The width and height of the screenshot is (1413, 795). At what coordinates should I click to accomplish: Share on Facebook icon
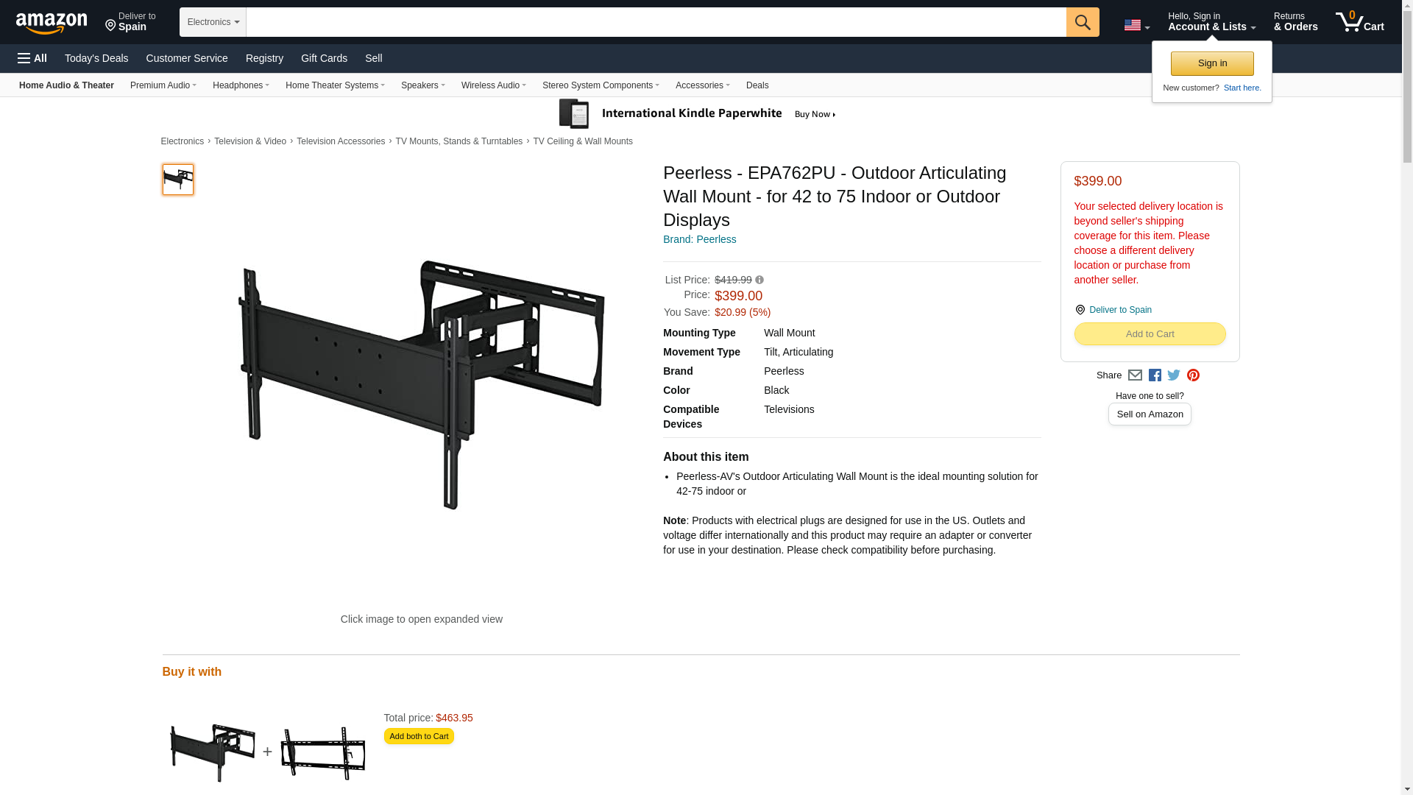coord(1155,375)
